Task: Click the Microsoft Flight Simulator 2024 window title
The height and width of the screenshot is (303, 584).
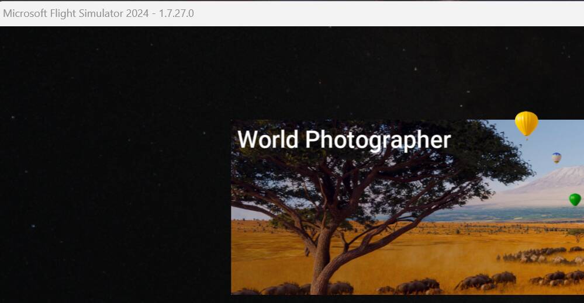Action: (x=98, y=13)
